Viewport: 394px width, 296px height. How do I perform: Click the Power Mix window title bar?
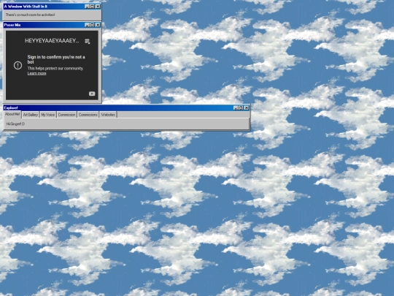(52, 25)
